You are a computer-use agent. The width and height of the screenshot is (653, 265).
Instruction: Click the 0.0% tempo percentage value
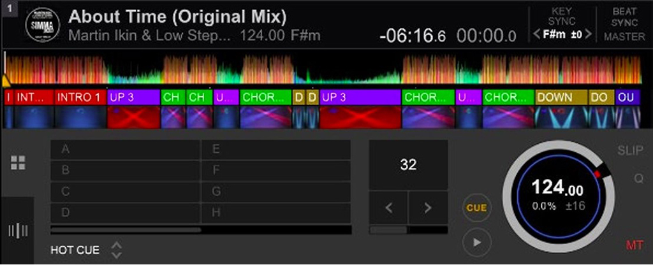(x=544, y=206)
